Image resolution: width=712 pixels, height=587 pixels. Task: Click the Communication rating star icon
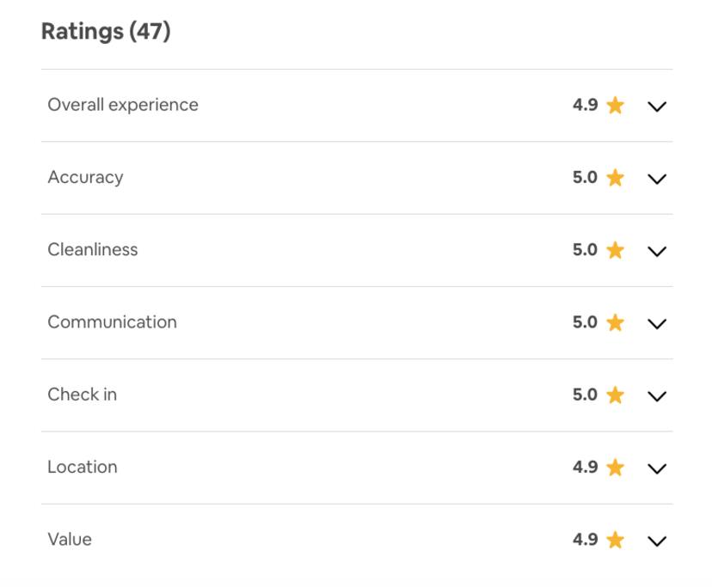[616, 322]
